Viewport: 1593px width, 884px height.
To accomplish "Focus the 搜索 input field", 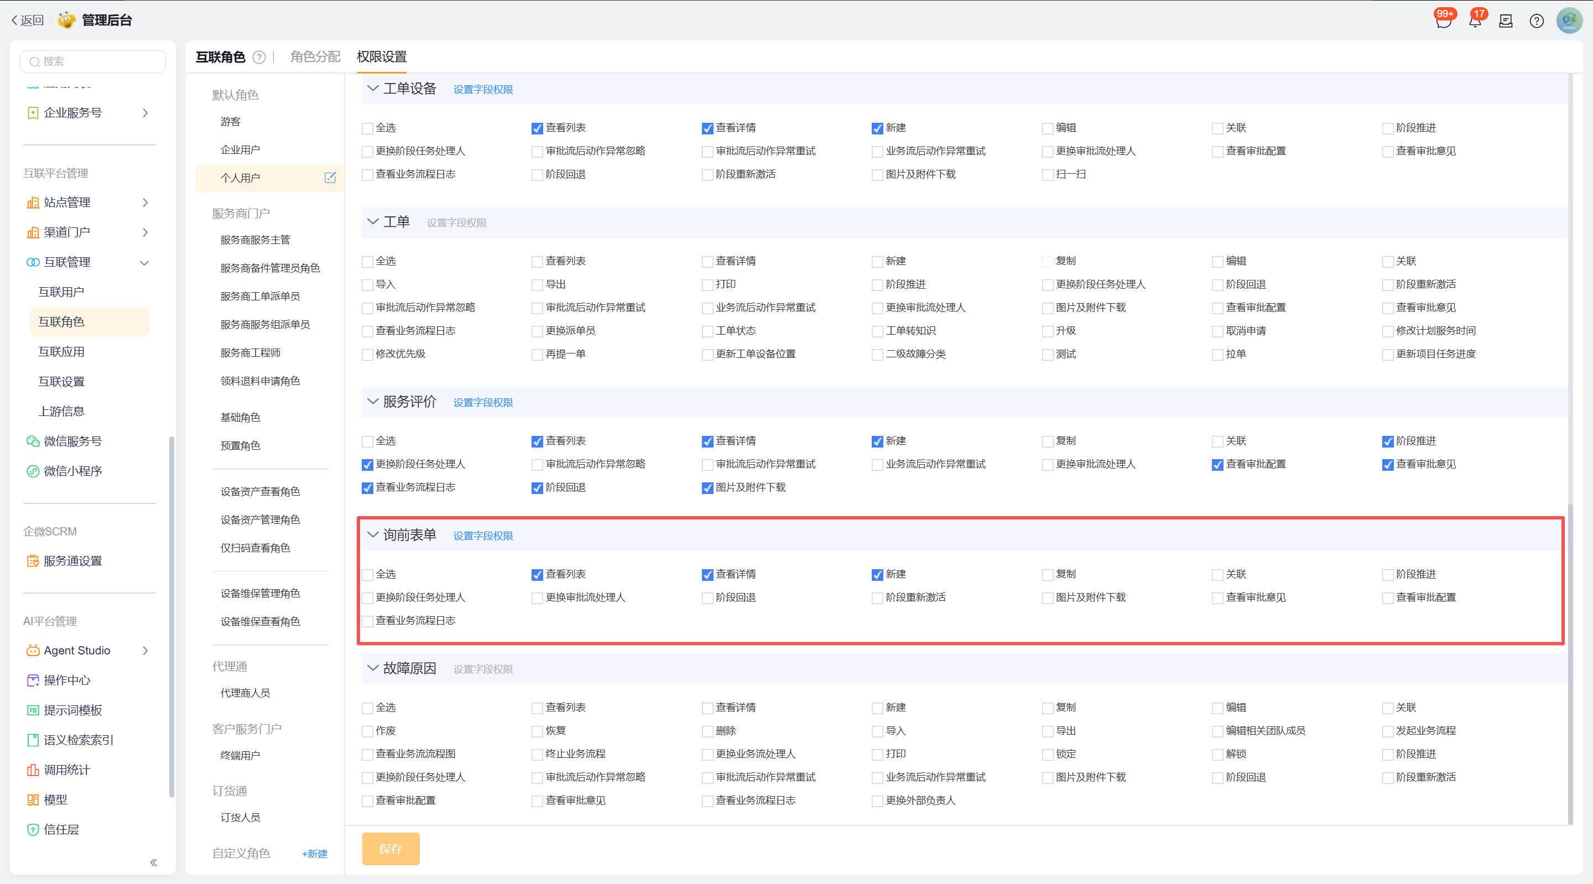I will click(x=93, y=61).
